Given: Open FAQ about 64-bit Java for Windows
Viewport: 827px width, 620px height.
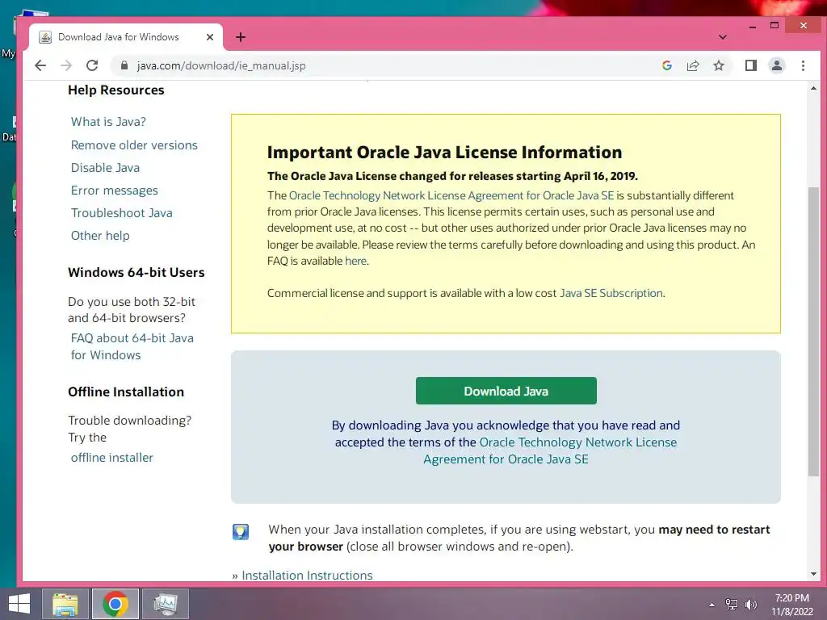Looking at the screenshot, I should pyautogui.click(x=132, y=346).
